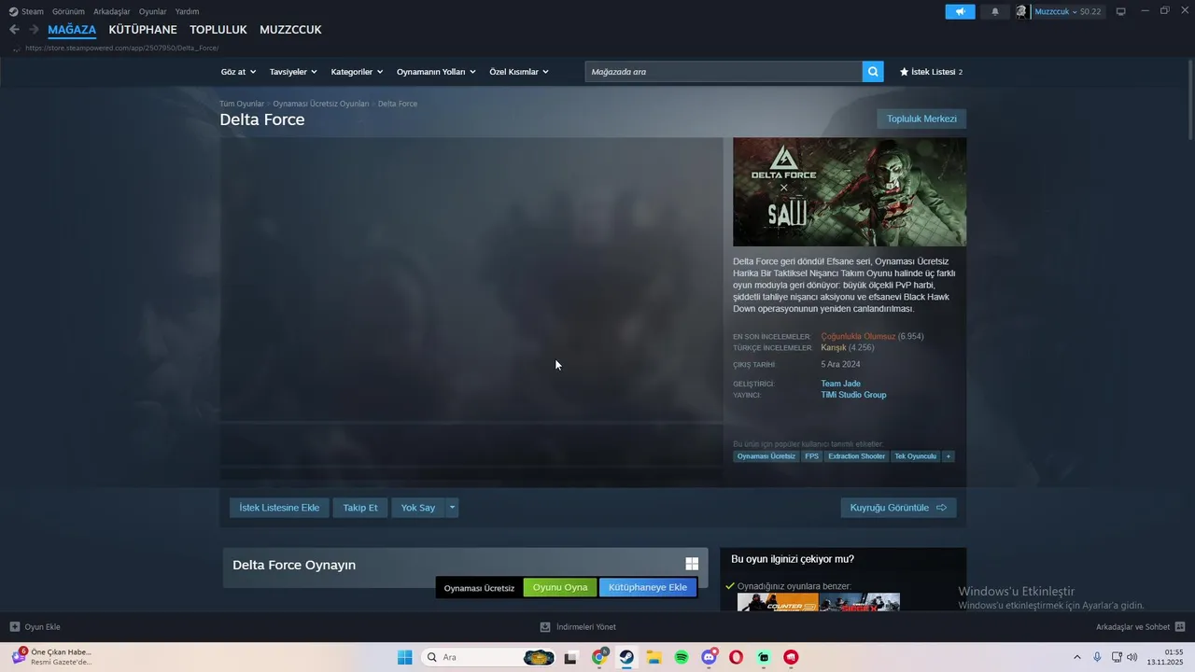Open Discord from the taskbar
Screen dimensions: 1195x672
[x=709, y=657]
